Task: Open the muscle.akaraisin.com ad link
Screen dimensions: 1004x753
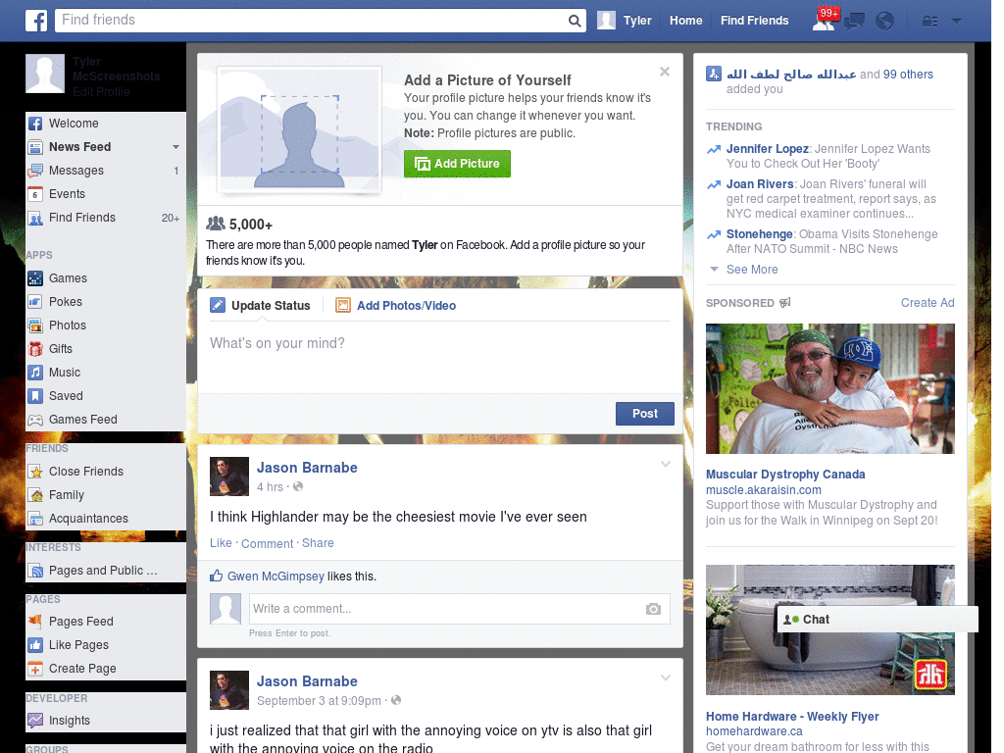Action: point(763,490)
